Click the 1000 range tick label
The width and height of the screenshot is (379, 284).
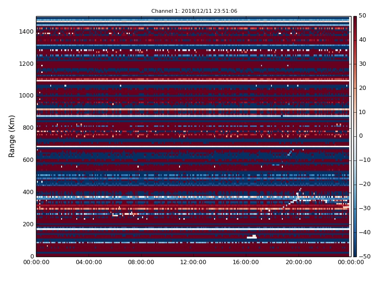(x=27, y=96)
